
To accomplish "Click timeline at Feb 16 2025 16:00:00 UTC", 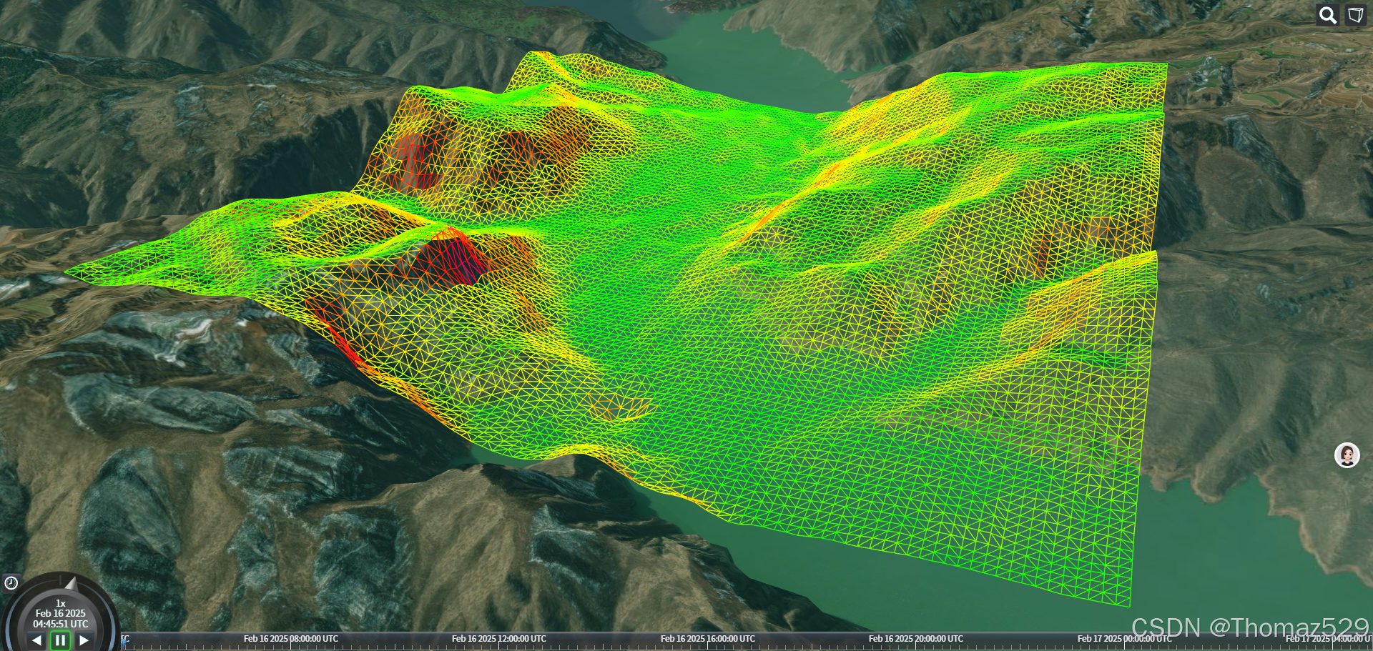I will pos(707,639).
